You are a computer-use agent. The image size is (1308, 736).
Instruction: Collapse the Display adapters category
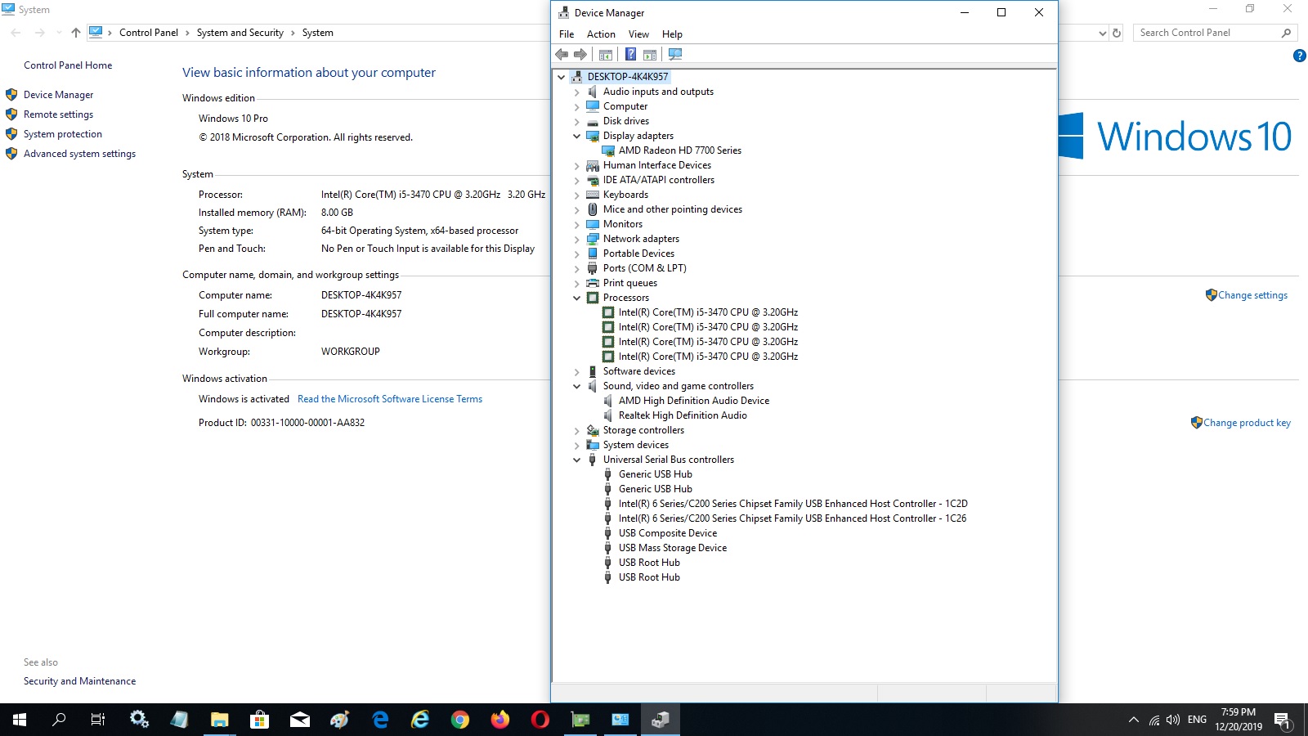click(576, 136)
